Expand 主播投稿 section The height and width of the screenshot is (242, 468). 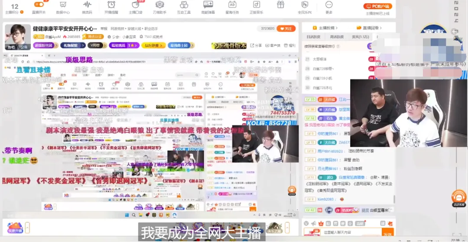[325, 28]
